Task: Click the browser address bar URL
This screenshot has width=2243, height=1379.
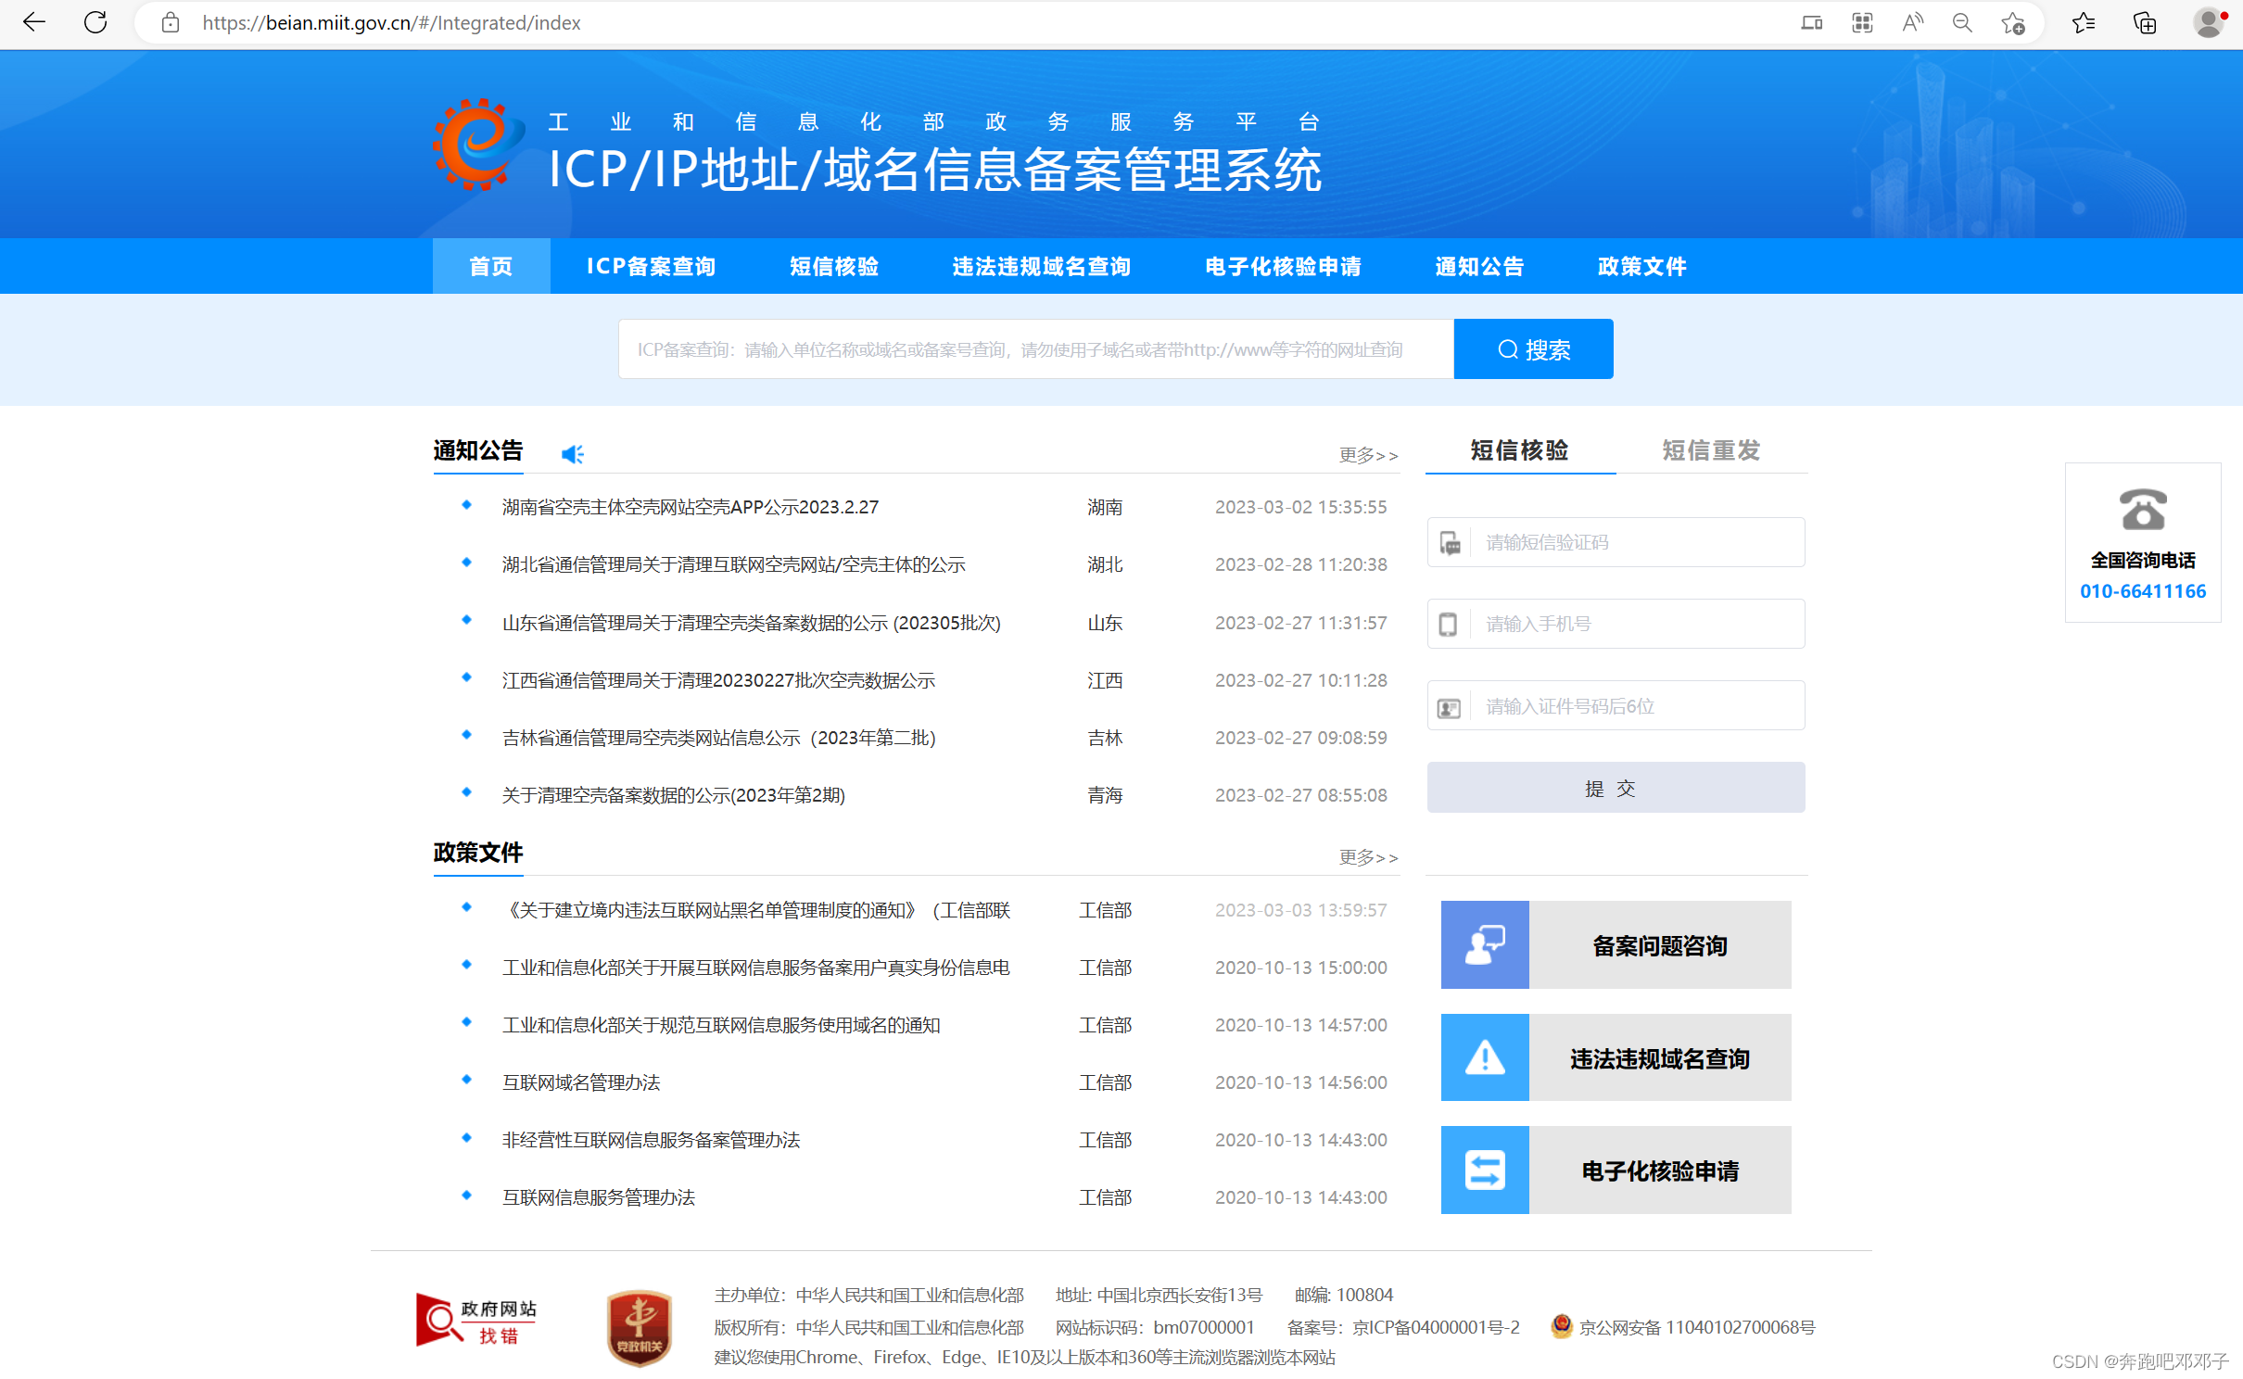Action: (391, 22)
